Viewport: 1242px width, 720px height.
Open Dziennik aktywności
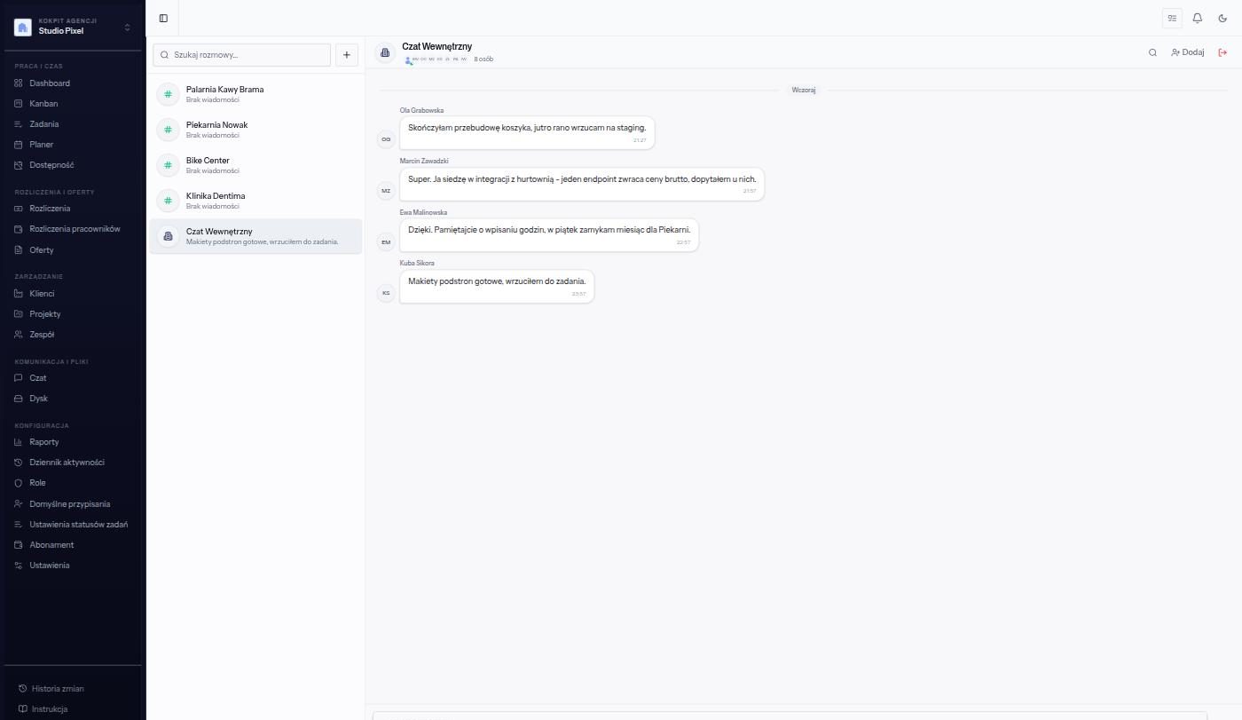tap(73, 463)
